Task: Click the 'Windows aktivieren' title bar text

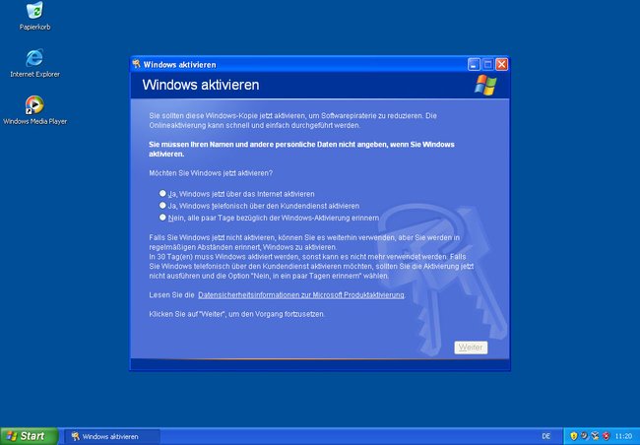Action: click(179, 65)
